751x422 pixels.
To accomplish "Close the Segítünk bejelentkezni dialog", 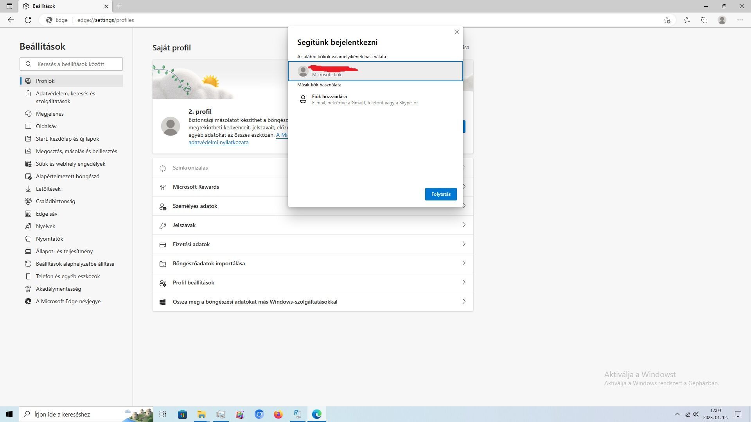I will [456, 32].
